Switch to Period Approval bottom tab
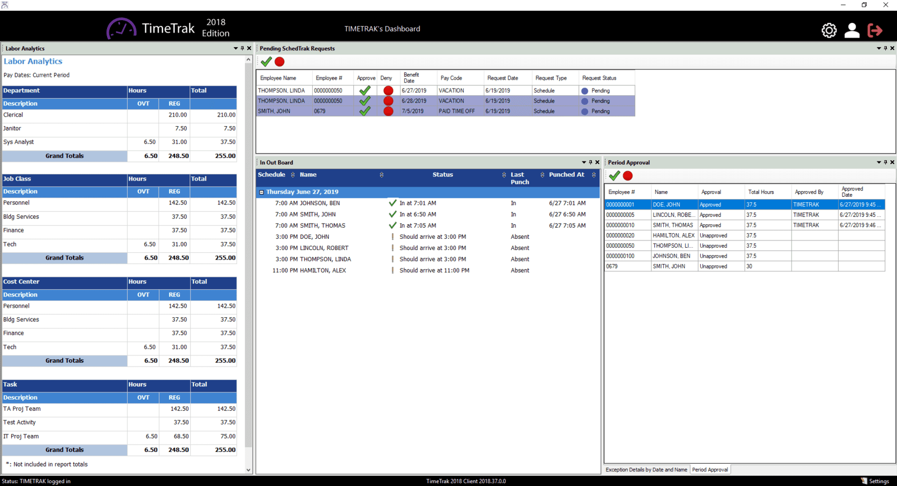Viewport: 897px width, 486px height. [710, 470]
